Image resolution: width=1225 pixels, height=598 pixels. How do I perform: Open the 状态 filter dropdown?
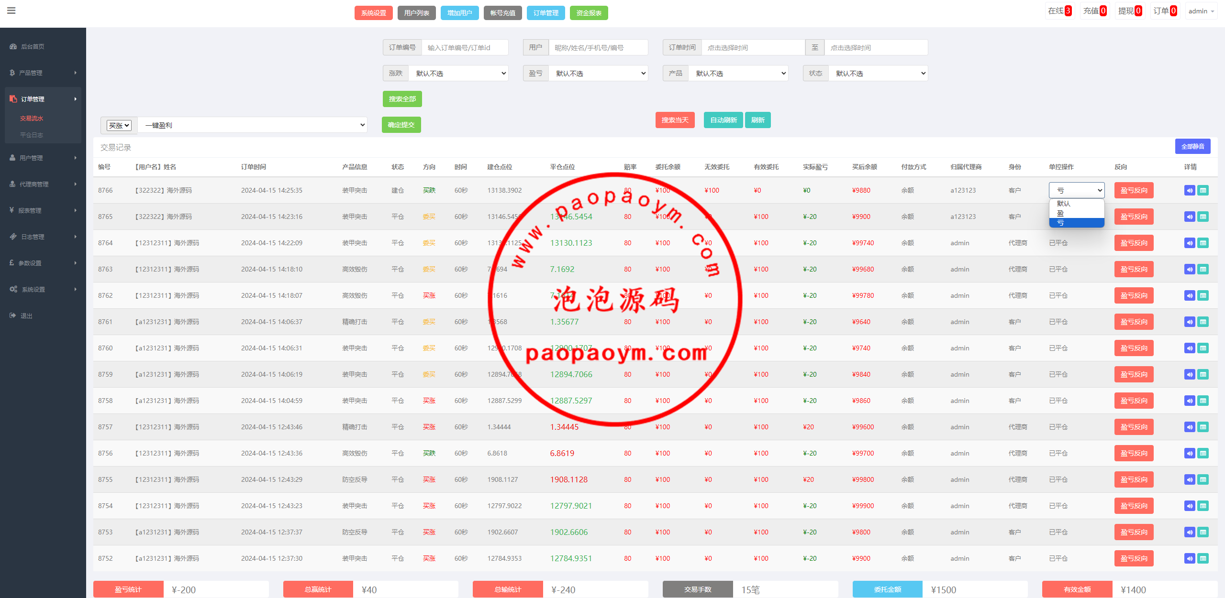(878, 73)
